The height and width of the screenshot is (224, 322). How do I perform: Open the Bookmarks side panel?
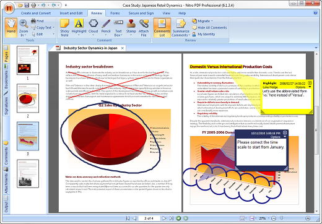[x=6, y=77]
